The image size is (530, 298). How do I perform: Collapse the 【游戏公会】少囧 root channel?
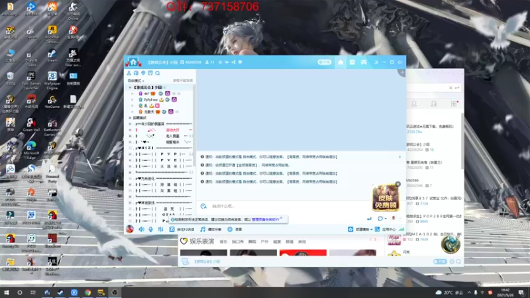(x=130, y=87)
